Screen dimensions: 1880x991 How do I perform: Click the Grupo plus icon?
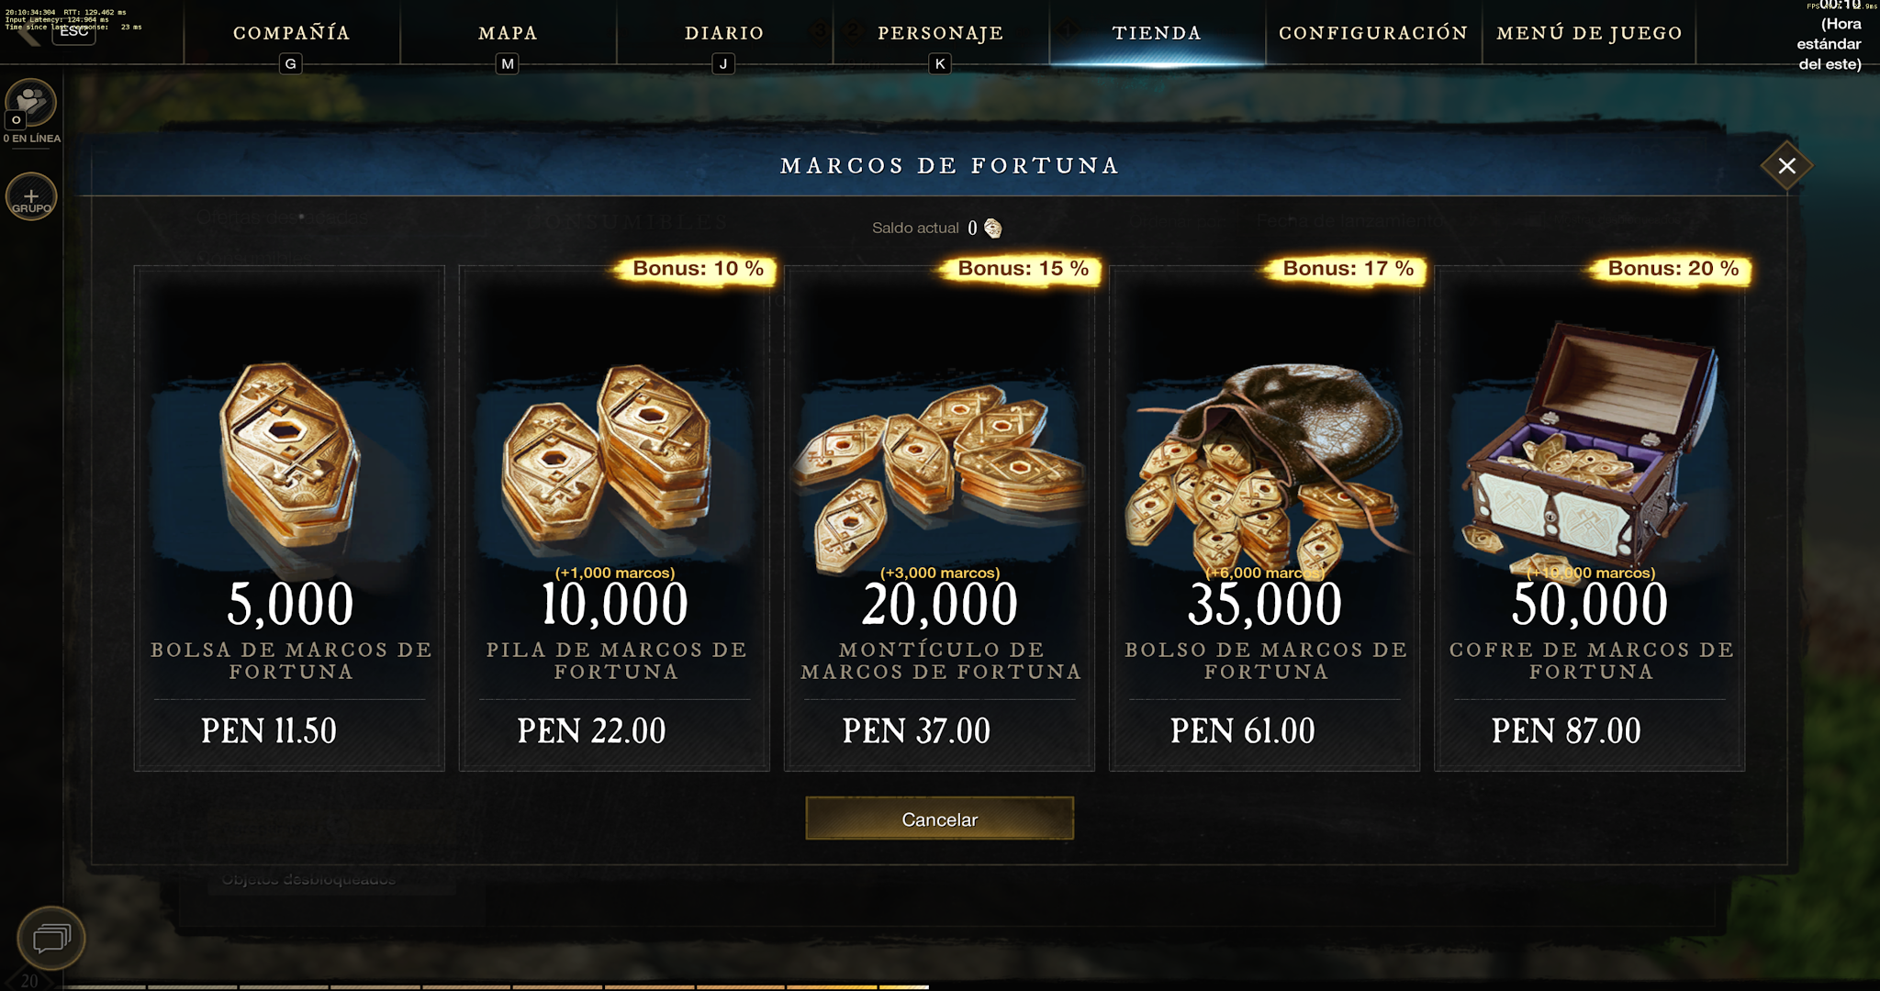31,196
